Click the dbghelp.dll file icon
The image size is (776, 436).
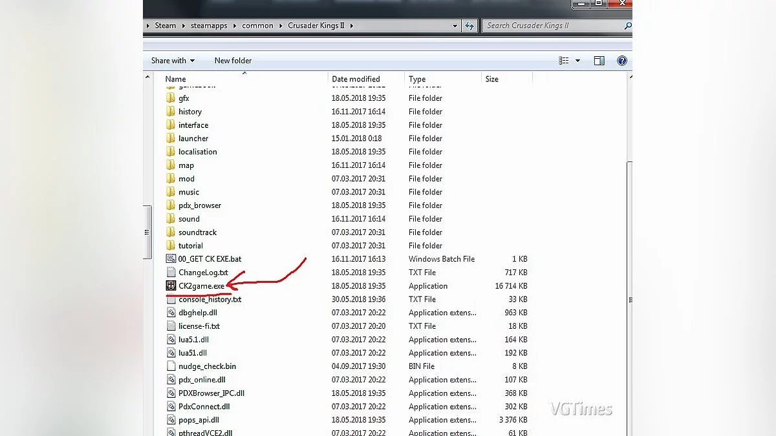coord(171,313)
